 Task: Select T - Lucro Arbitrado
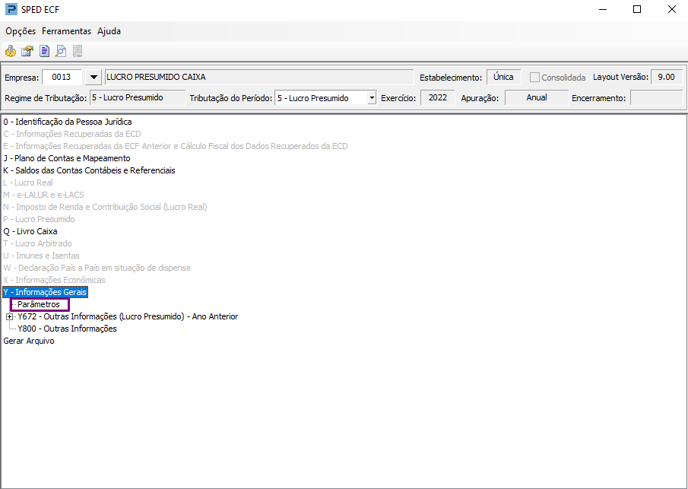click(x=37, y=243)
